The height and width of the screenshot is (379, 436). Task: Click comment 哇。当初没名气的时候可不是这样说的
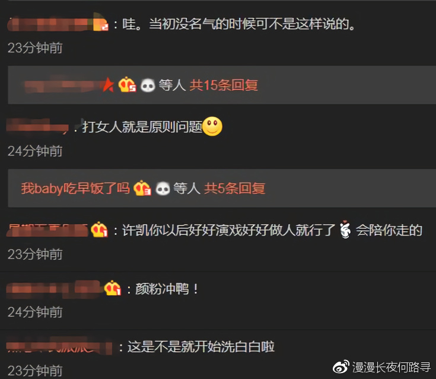tap(239, 24)
